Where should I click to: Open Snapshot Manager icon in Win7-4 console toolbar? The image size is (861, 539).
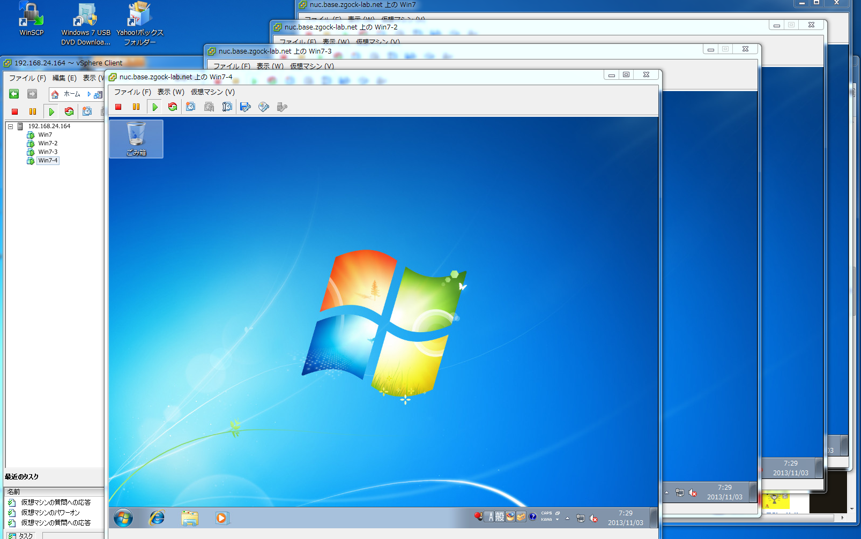coord(227,107)
